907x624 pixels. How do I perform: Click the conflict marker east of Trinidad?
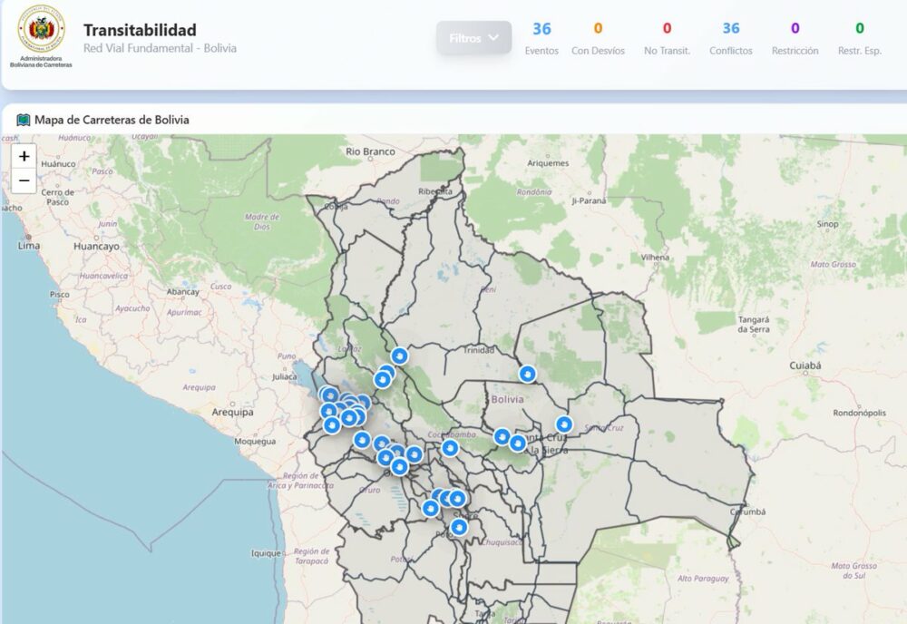click(528, 373)
